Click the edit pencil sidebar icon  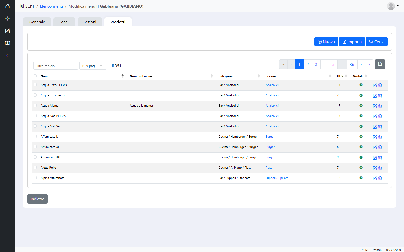click(8, 31)
